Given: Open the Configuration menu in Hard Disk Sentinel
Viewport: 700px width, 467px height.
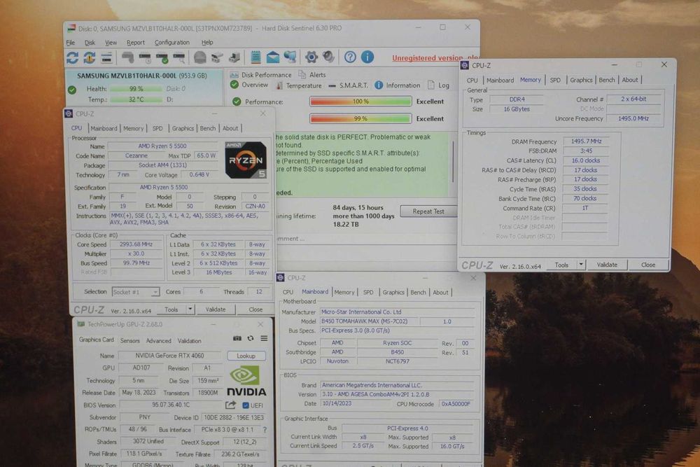Looking at the screenshot, I should click(x=172, y=43).
